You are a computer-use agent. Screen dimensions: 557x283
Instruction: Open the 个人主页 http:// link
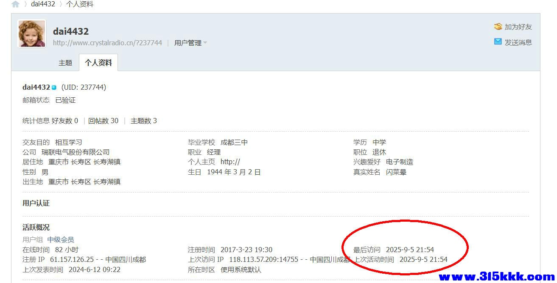pos(230,162)
